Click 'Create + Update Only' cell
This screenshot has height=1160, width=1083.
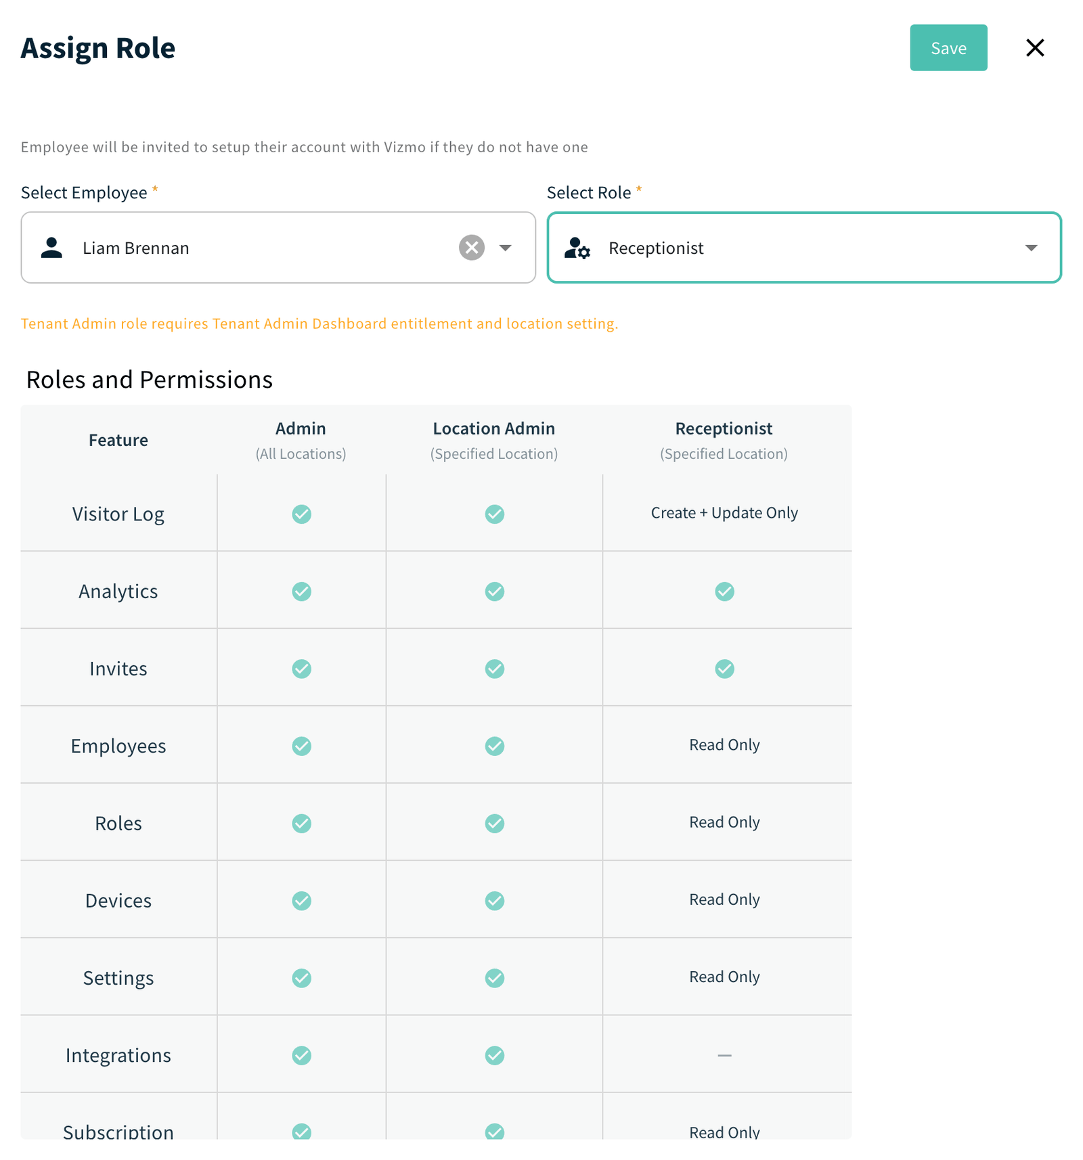tap(724, 513)
